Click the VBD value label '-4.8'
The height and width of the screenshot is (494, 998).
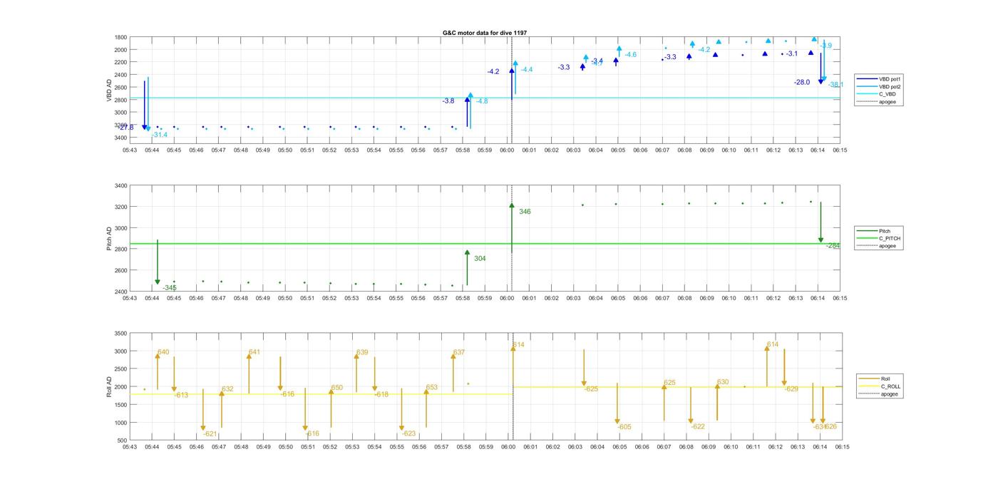(482, 101)
